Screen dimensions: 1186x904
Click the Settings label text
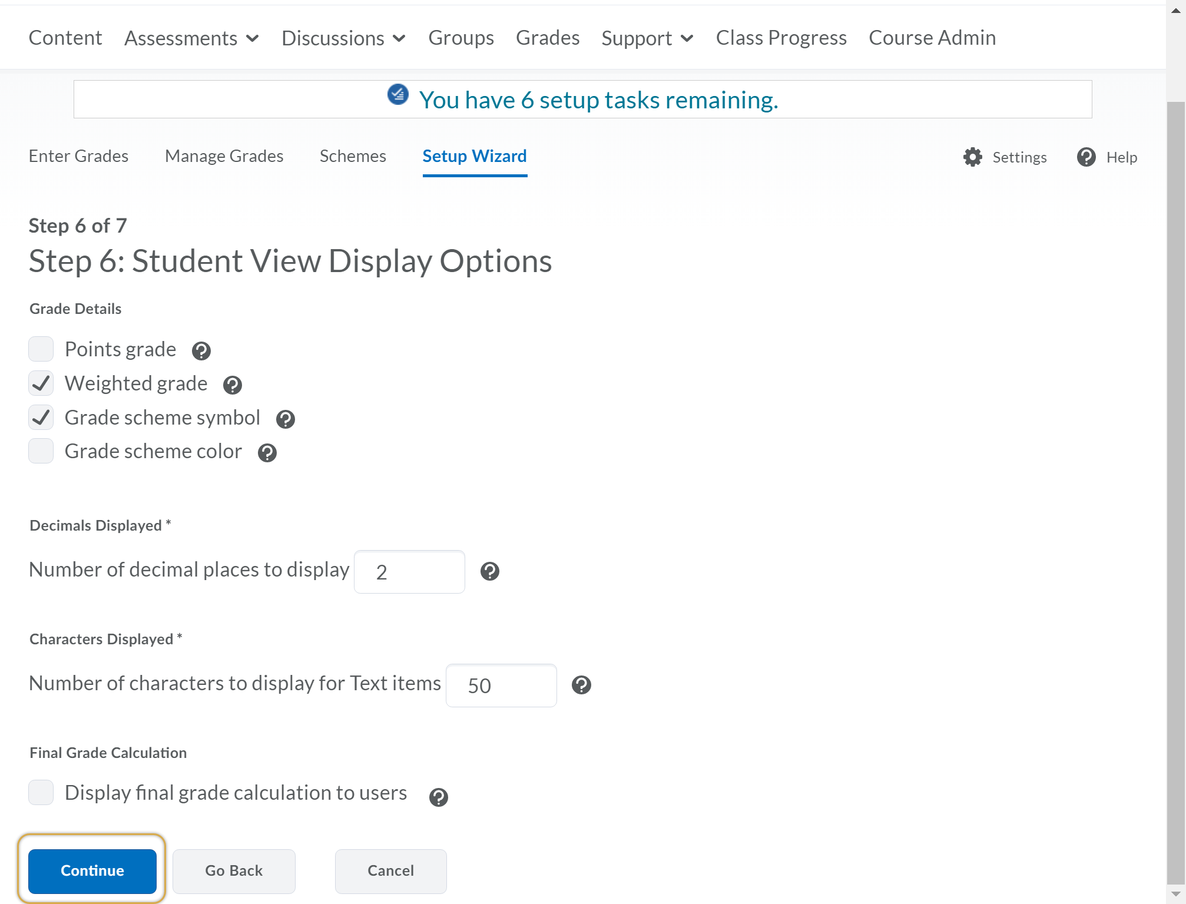pyautogui.click(x=1019, y=157)
